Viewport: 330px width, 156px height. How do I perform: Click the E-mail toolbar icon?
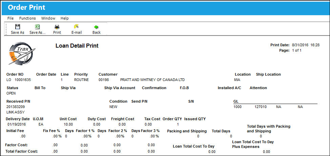tap(77, 27)
